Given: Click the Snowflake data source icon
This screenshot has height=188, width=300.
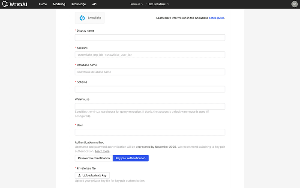Looking at the screenshot, I should pos(82,18).
